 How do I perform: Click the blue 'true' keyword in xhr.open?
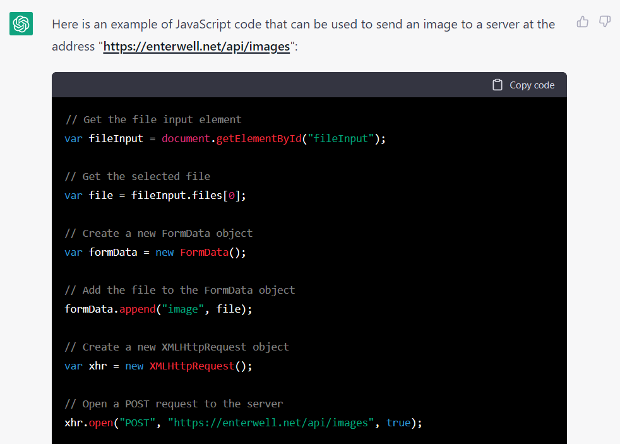click(x=398, y=423)
